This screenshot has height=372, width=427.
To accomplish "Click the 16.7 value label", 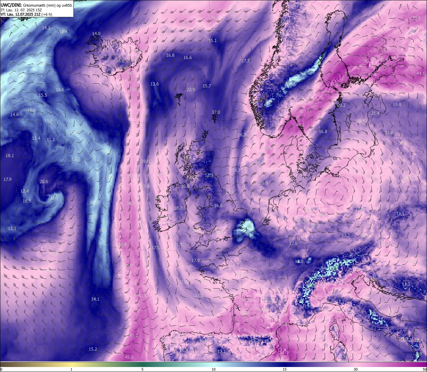I will [242, 135].
